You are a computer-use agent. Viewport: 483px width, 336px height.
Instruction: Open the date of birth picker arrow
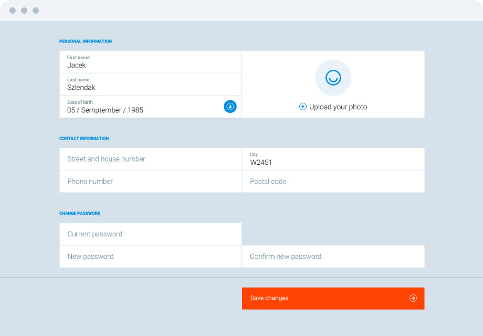(230, 107)
